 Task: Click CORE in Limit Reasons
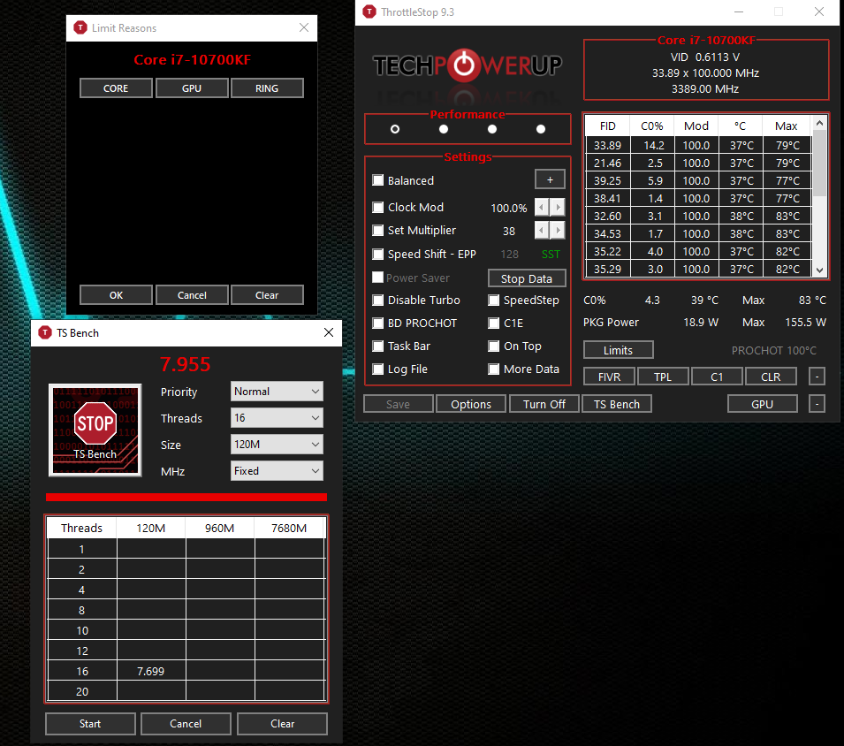point(116,88)
